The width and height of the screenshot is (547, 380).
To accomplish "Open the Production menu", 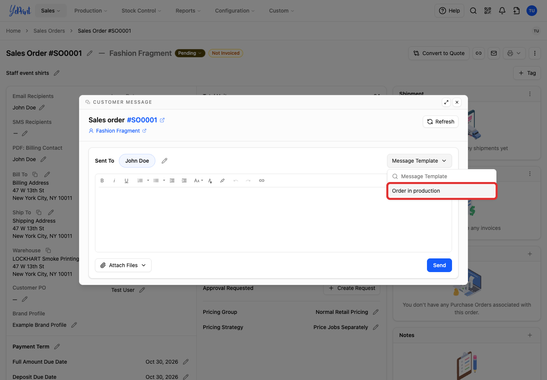I will [91, 11].
